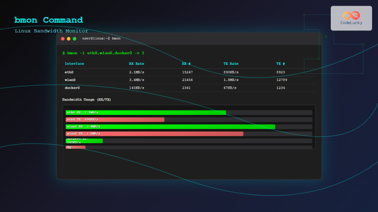Toggle the docker0 RX 145KB/s bar
The width and height of the screenshot is (378, 212).
[84, 141]
